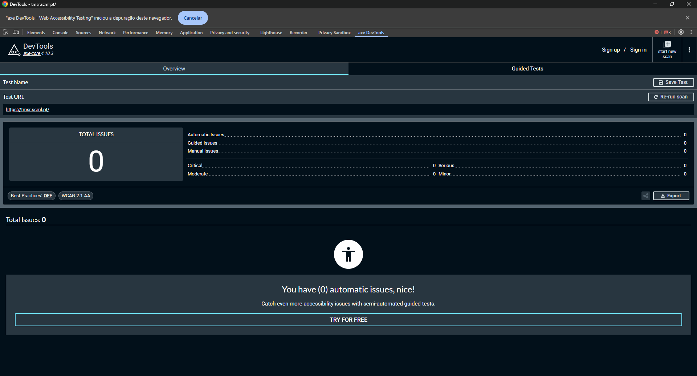Click the Re-run scan button
Screen dimensions: 697x376
670,97
